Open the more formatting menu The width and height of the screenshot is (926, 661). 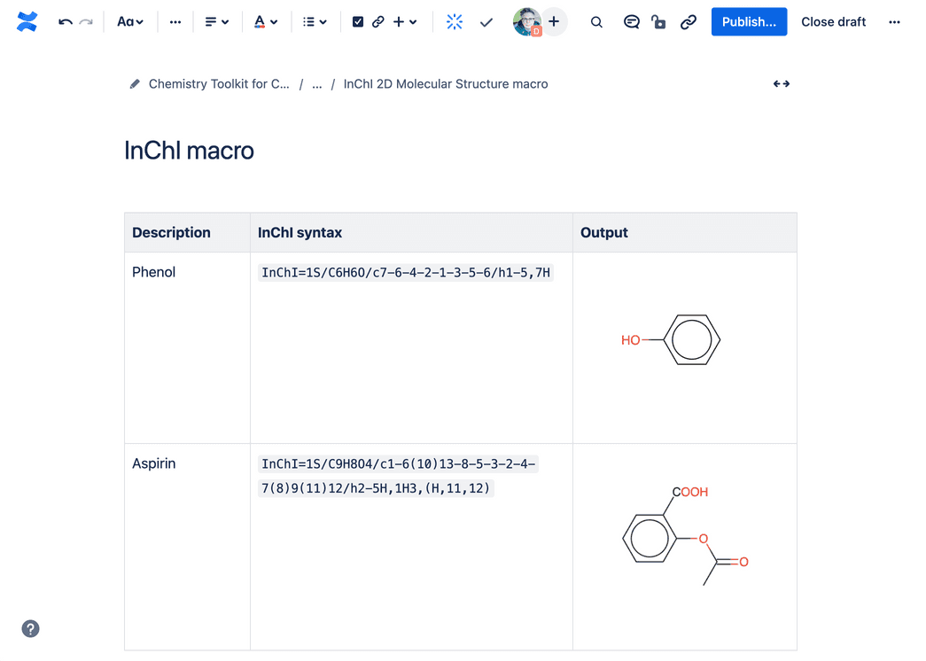point(175,21)
